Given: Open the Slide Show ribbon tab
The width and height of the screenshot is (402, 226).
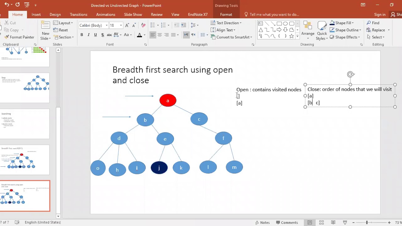Looking at the screenshot, I should [133, 14].
